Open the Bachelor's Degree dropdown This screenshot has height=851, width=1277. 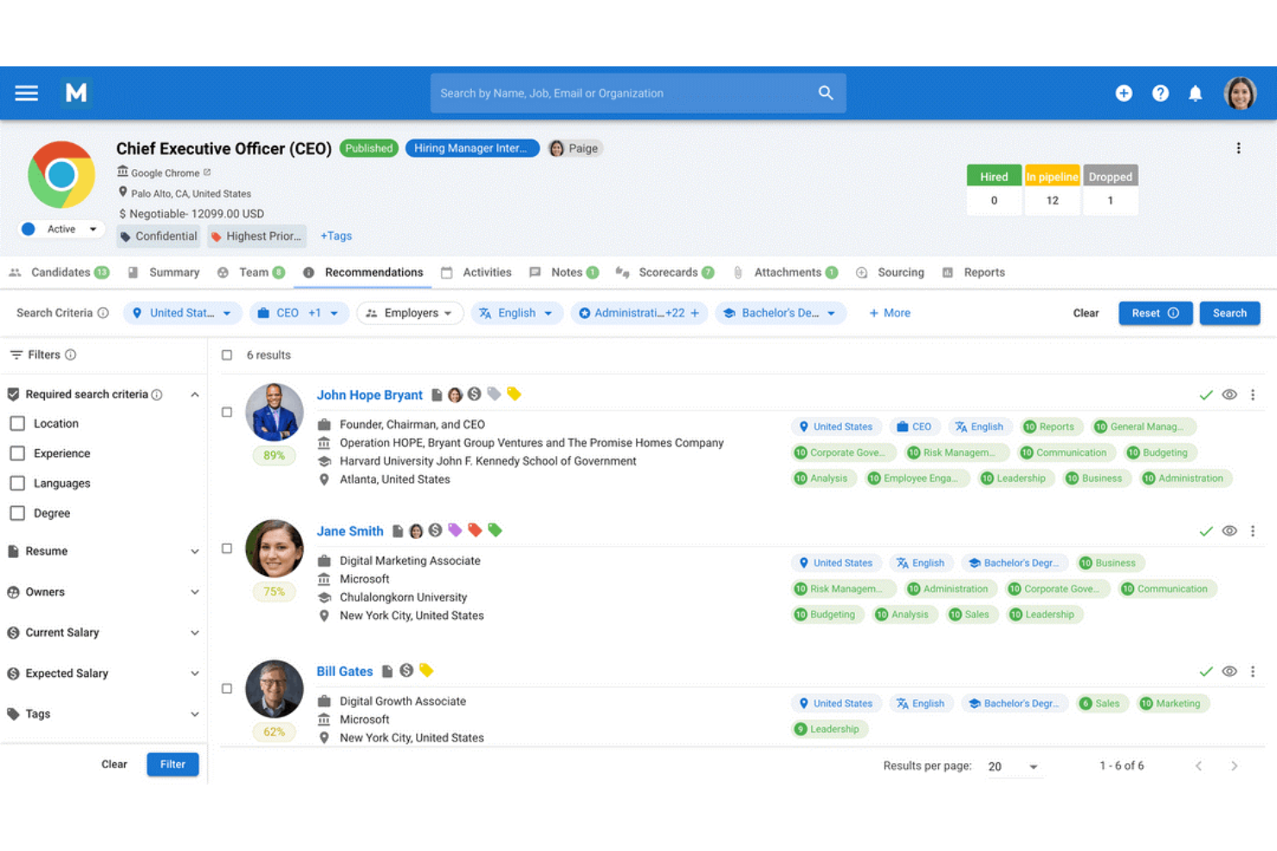point(780,313)
